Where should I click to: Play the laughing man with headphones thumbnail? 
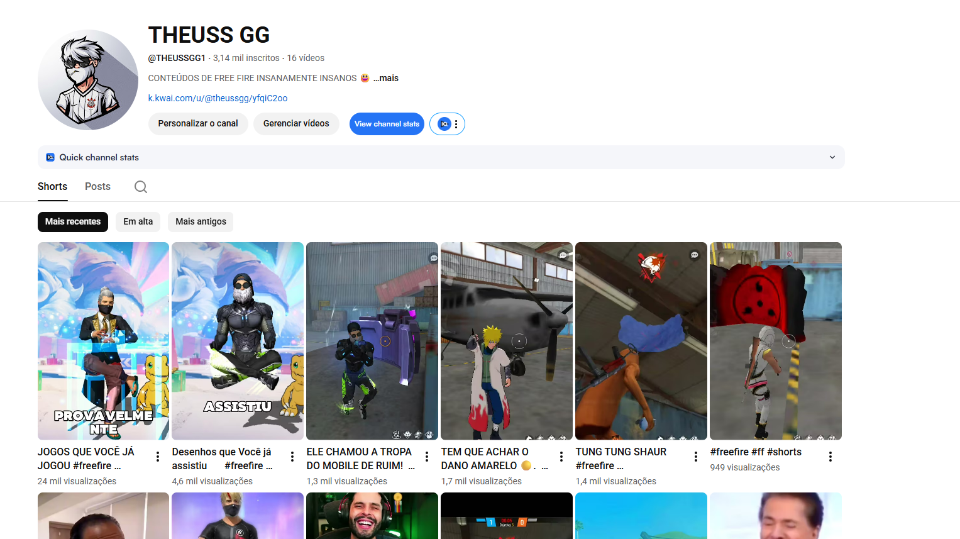[x=372, y=516]
